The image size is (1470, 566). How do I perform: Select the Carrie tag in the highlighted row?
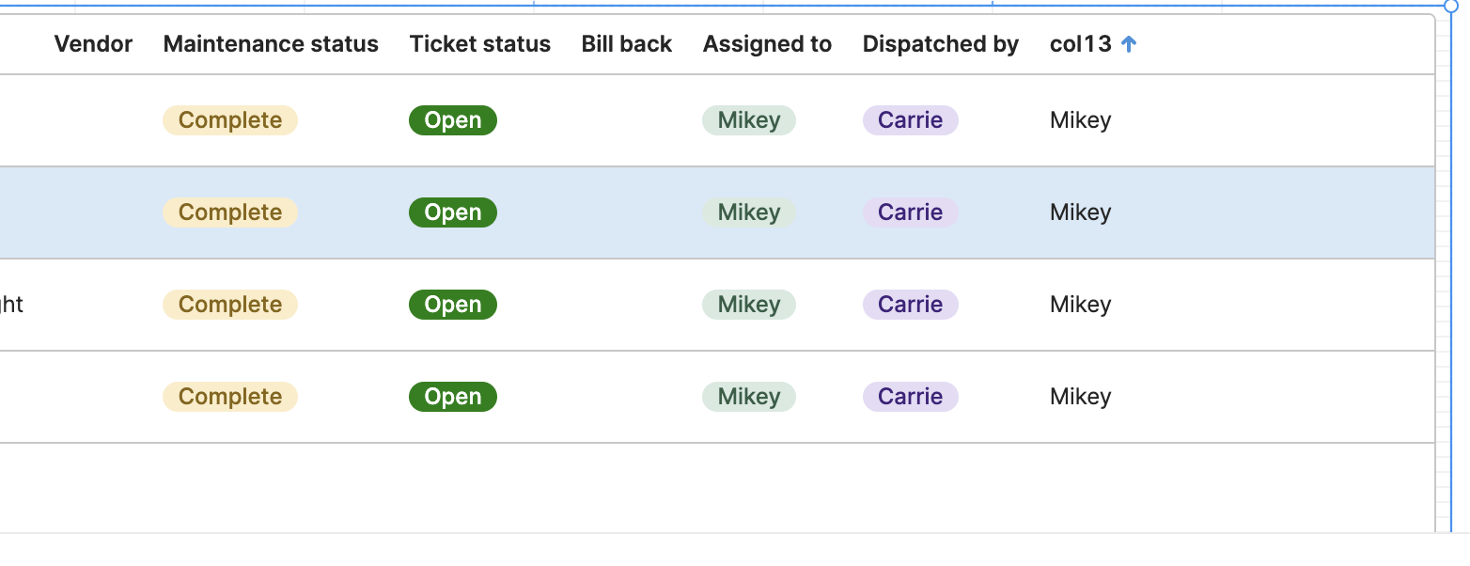point(911,212)
